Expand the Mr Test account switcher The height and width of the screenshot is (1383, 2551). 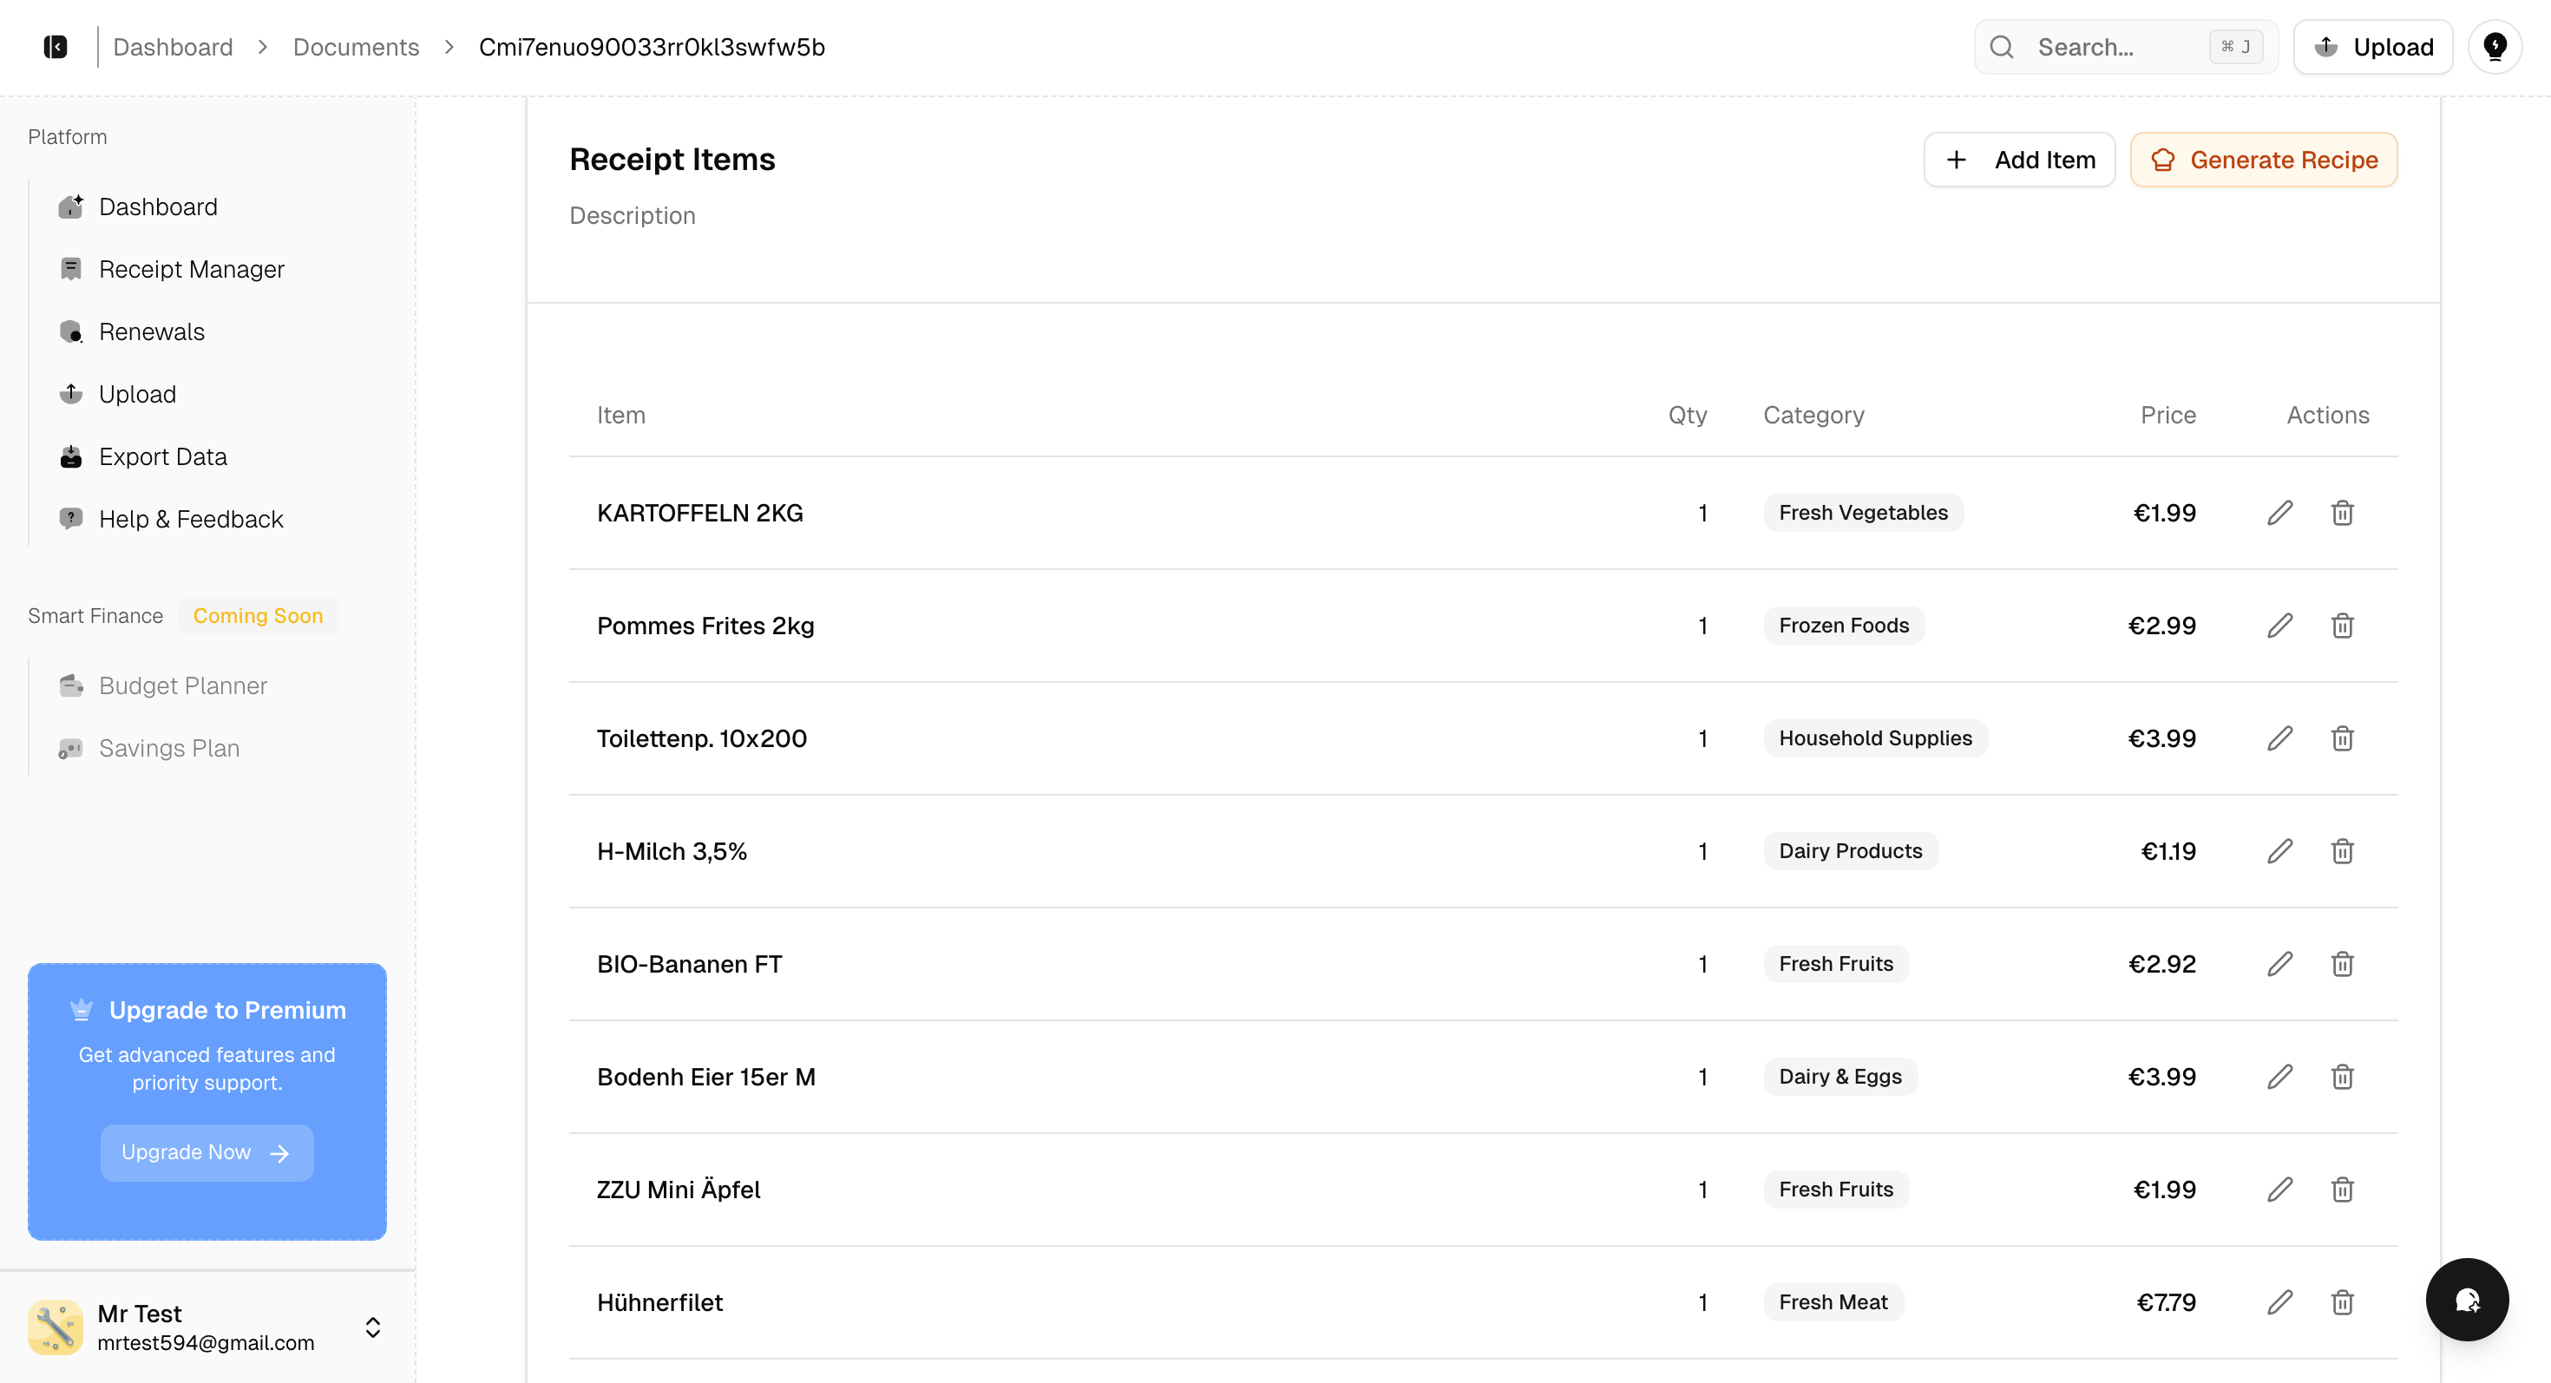(372, 1327)
